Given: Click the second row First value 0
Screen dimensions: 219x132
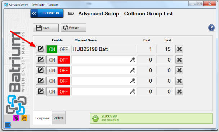Looking at the screenshot, I should [x=146, y=60].
